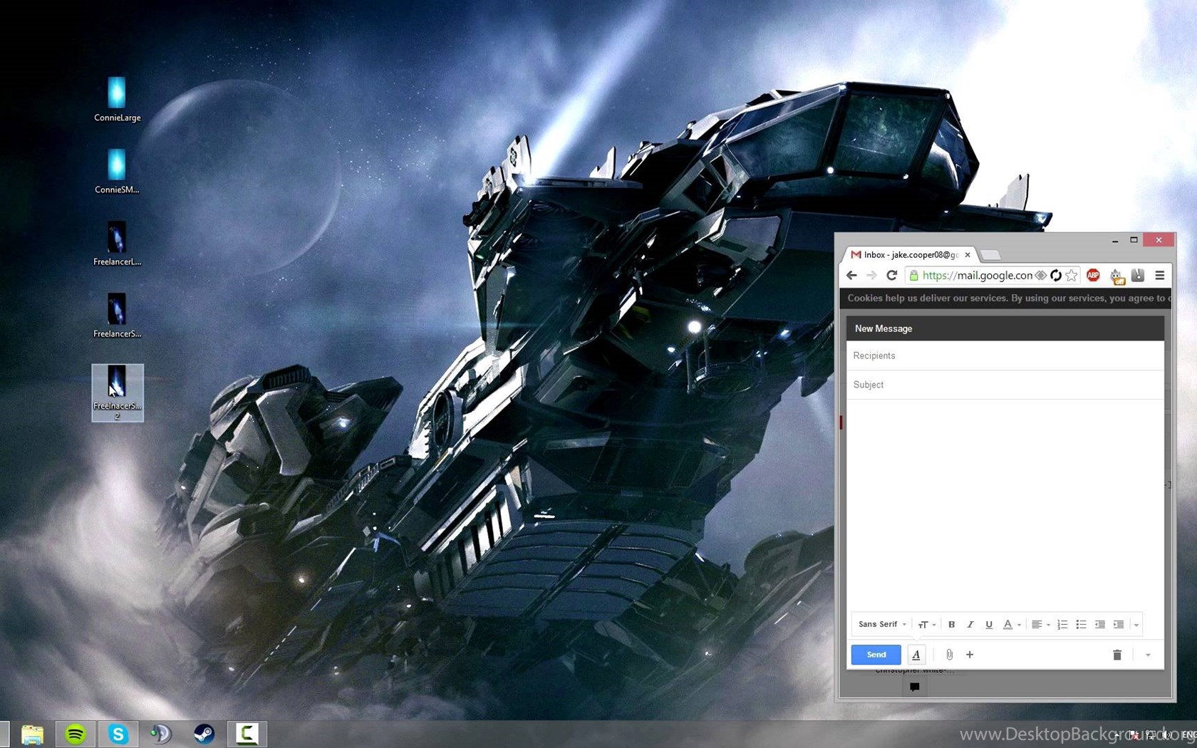1197x748 pixels.
Task: Toggle underline formatting
Action: 988,625
